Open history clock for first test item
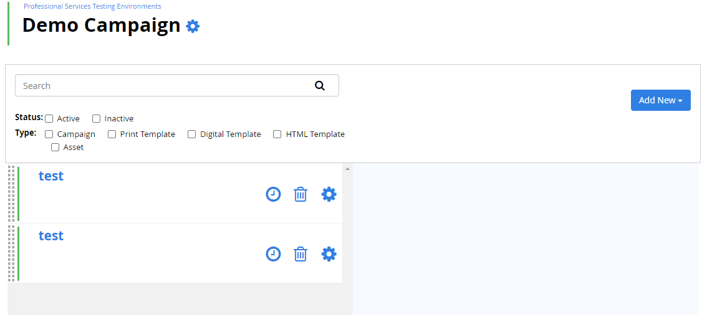This screenshot has width=712, height=315. (x=273, y=194)
